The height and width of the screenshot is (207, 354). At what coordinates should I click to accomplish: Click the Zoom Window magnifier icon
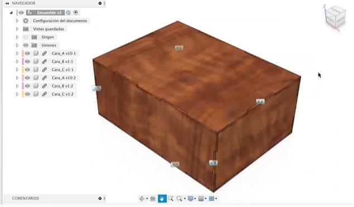[x=180, y=199]
